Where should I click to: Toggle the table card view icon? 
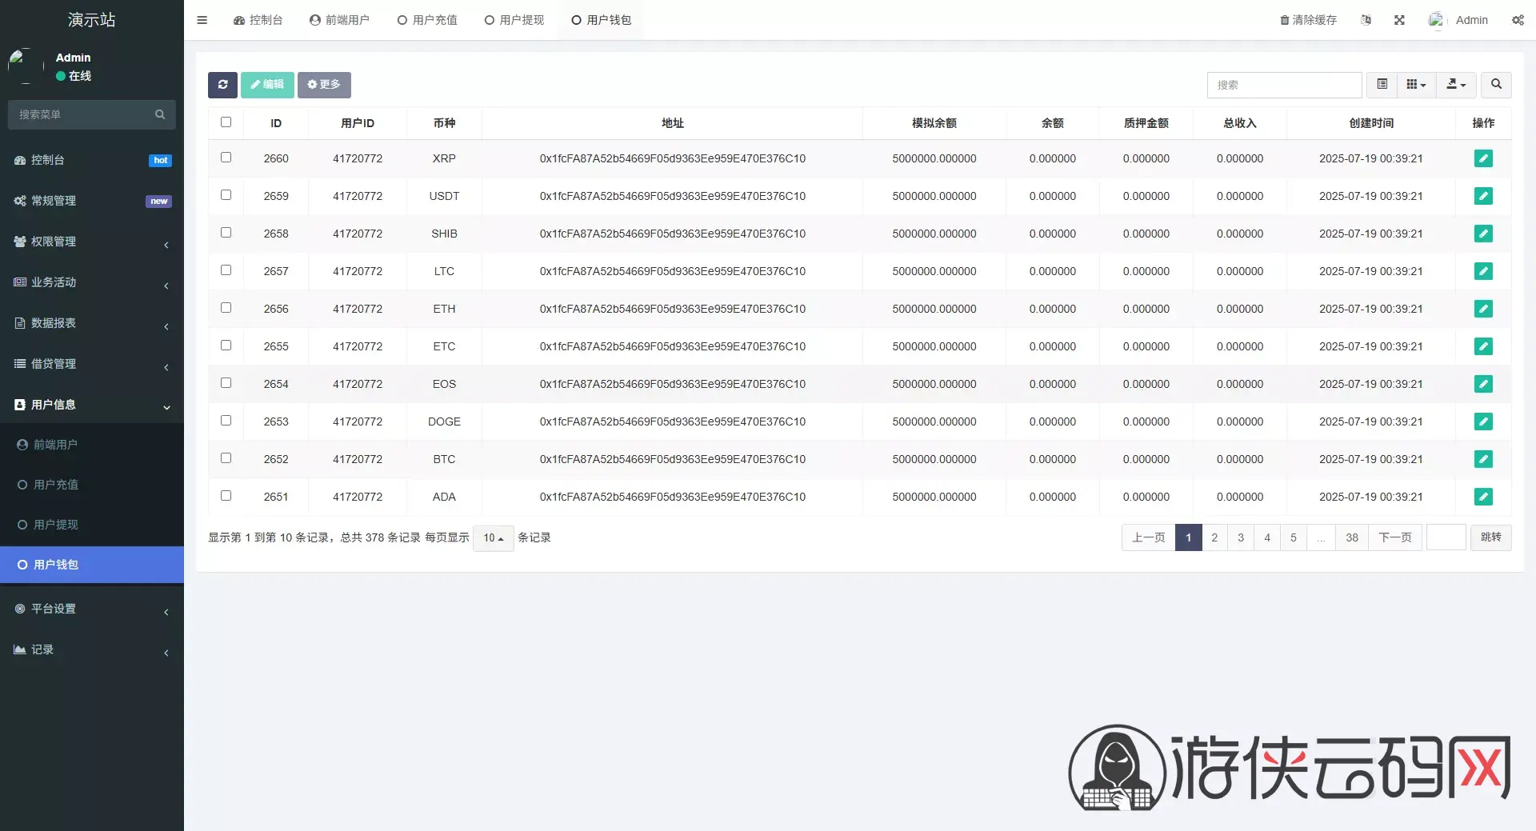coord(1382,84)
